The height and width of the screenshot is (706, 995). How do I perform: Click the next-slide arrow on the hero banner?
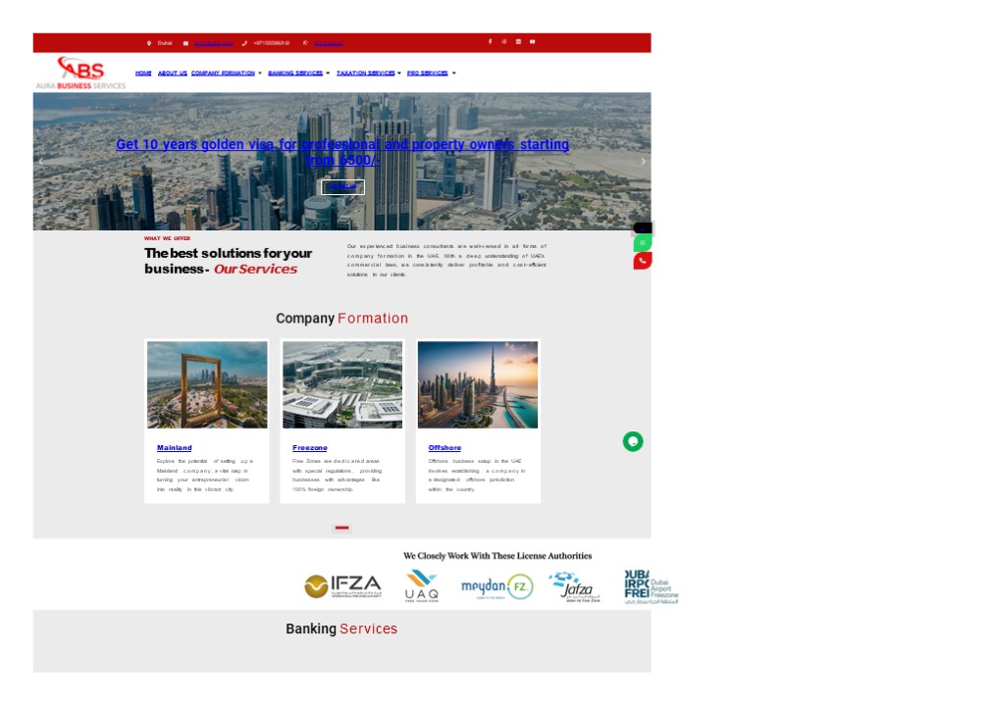pyautogui.click(x=643, y=160)
